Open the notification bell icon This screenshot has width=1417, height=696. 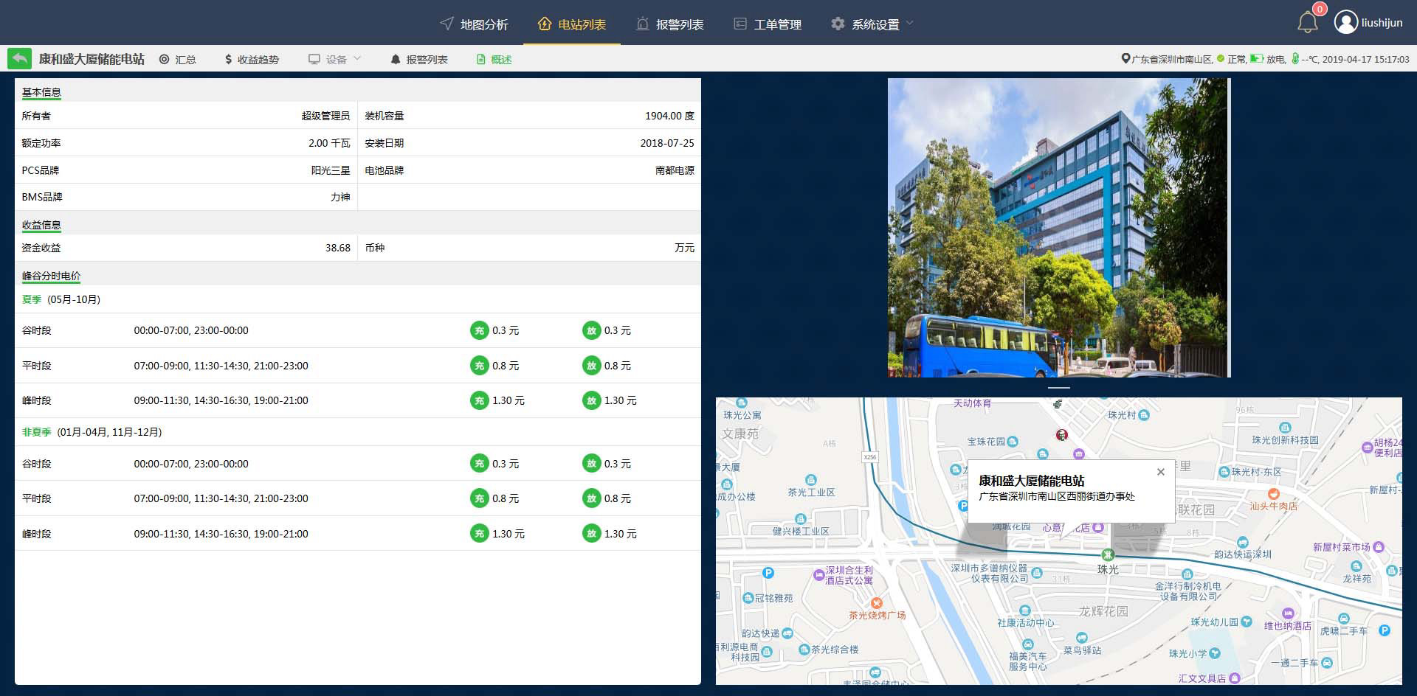1307,23
